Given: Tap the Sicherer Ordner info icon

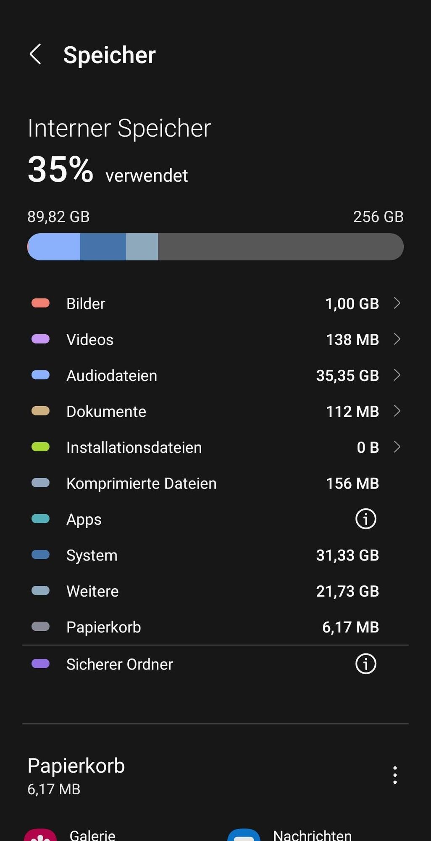Looking at the screenshot, I should click(365, 664).
